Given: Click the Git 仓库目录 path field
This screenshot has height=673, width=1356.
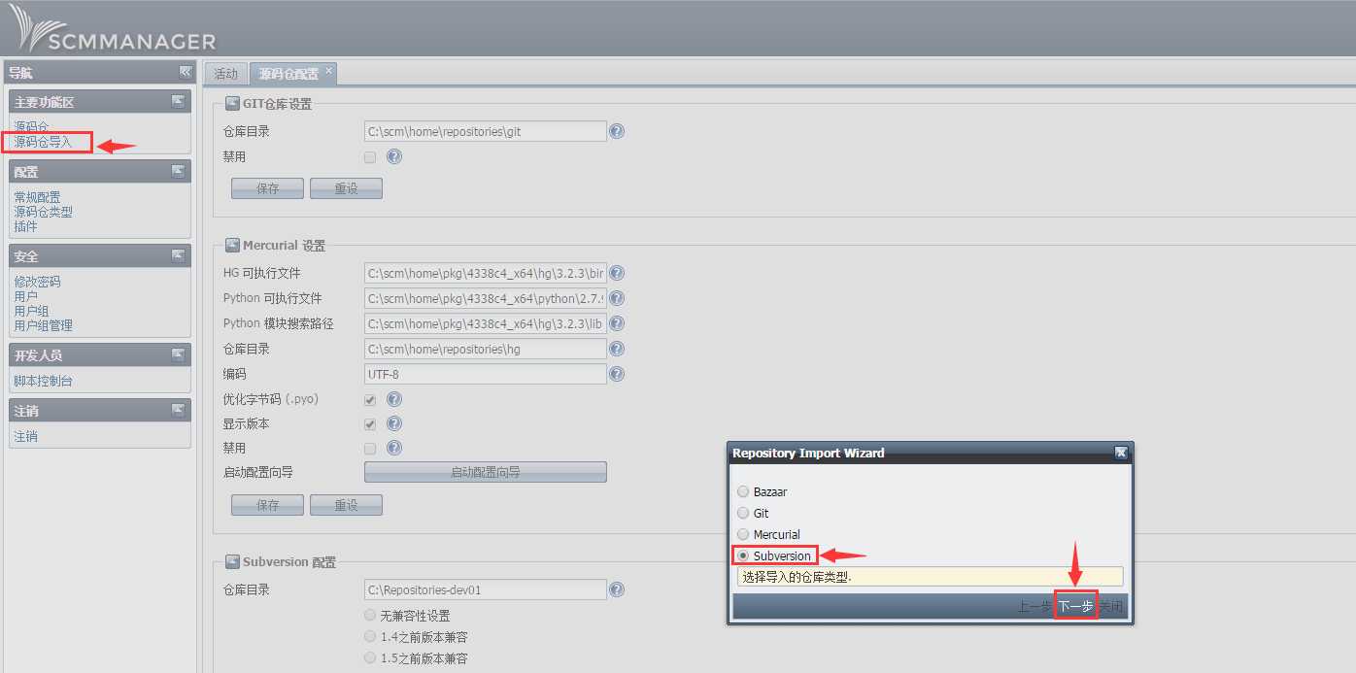Looking at the screenshot, I should [486, 131].
